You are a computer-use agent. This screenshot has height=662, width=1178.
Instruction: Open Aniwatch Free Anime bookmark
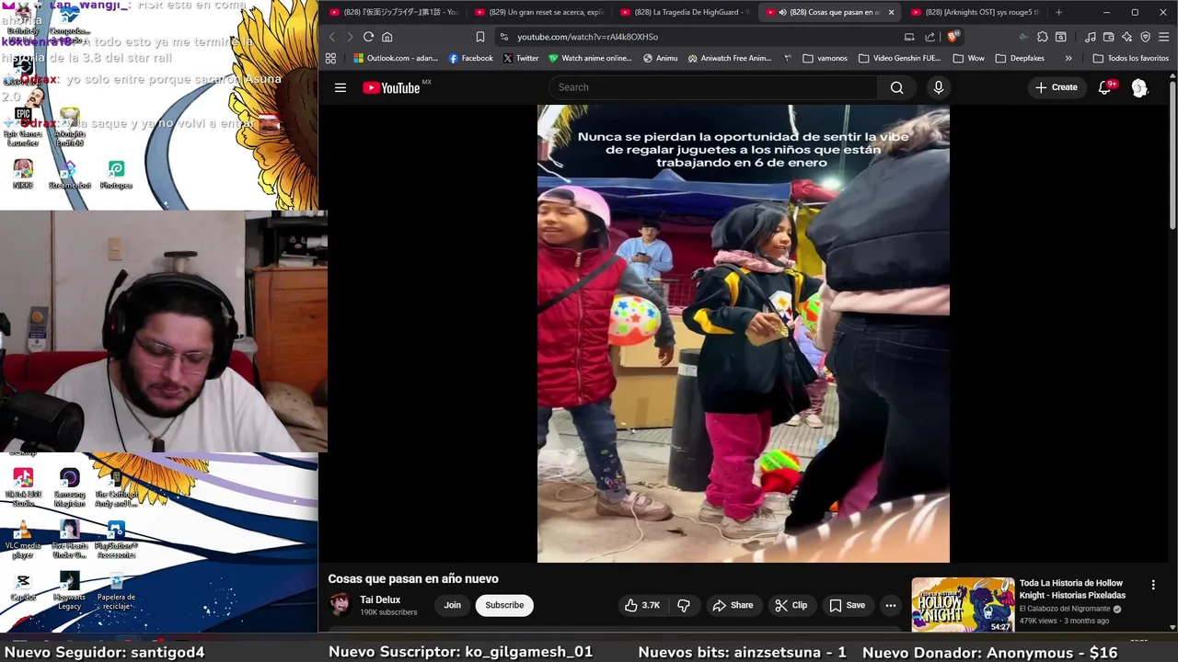[730, 58]
